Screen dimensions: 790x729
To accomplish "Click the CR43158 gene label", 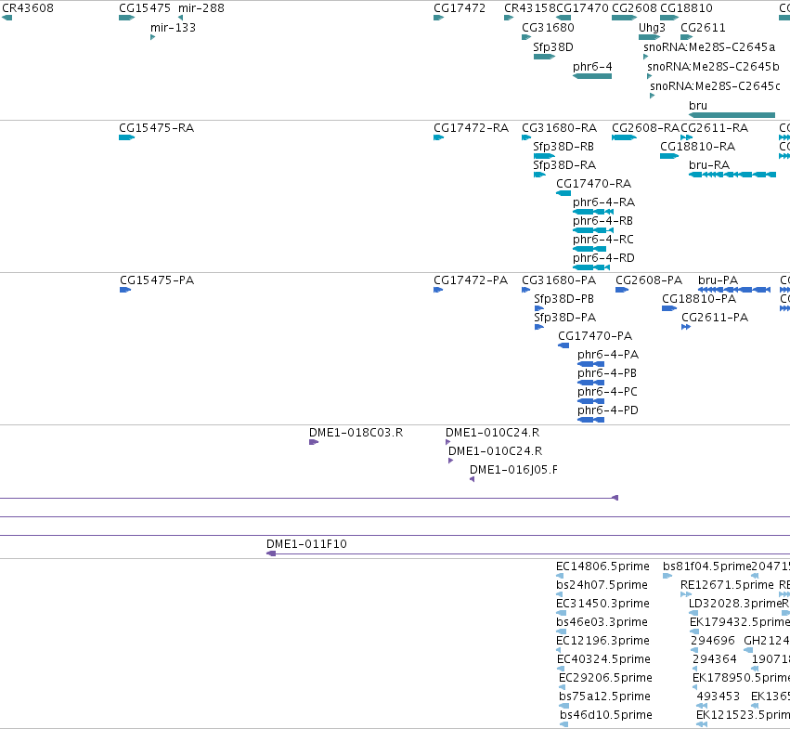I will [x=529, y=8].
